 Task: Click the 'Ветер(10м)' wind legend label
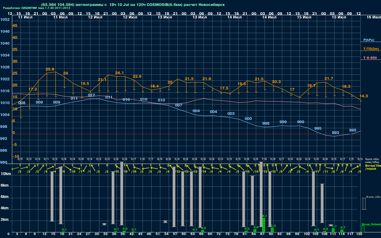click(373, 165)
